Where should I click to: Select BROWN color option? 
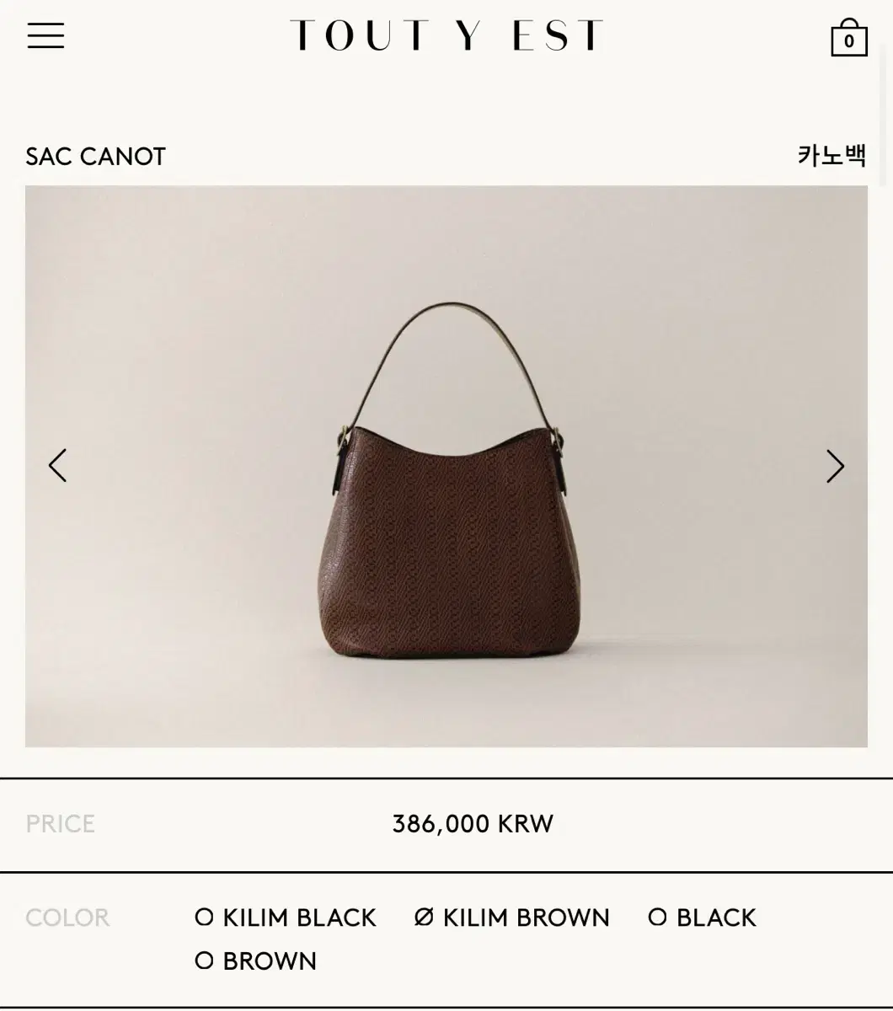coord(256,961)
